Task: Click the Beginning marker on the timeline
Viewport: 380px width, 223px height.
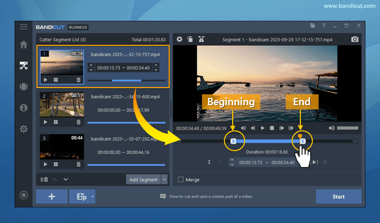Action: click(x=233, y=141)
